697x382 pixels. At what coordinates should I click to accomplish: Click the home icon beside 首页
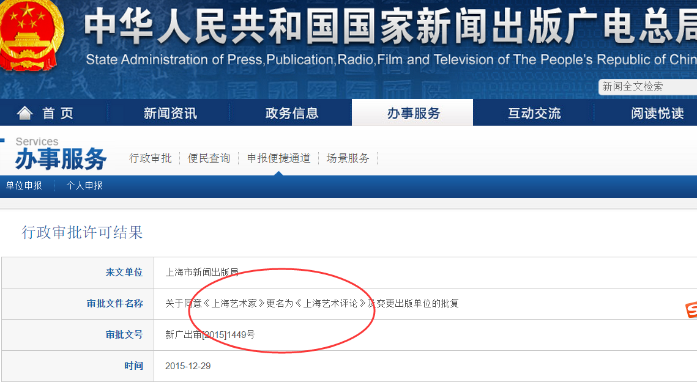pos(25,113)
